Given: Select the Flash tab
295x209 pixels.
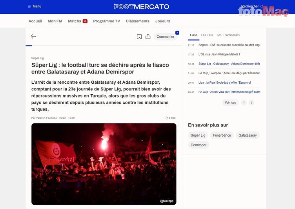Looking at the screenshot, I should pos(193,35).
